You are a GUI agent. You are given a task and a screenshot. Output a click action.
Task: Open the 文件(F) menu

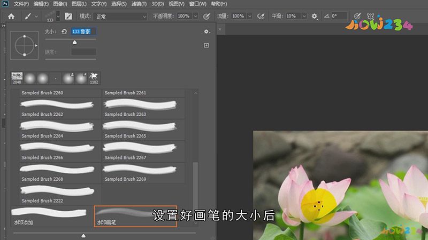point(21,4)
